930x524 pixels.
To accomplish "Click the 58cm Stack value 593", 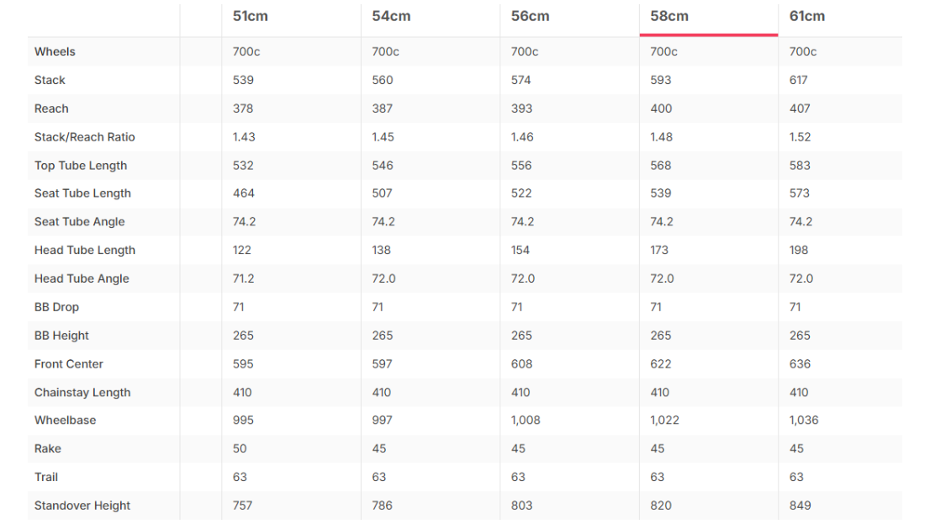I will tap(660, 80).
